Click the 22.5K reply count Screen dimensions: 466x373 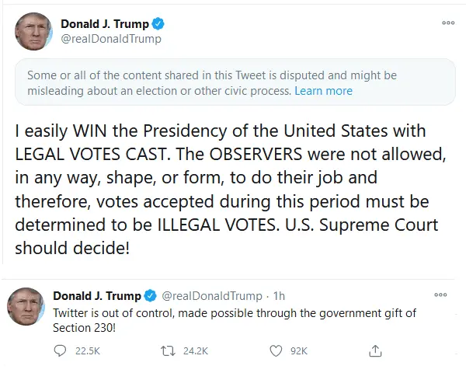(x=86, y=351)
